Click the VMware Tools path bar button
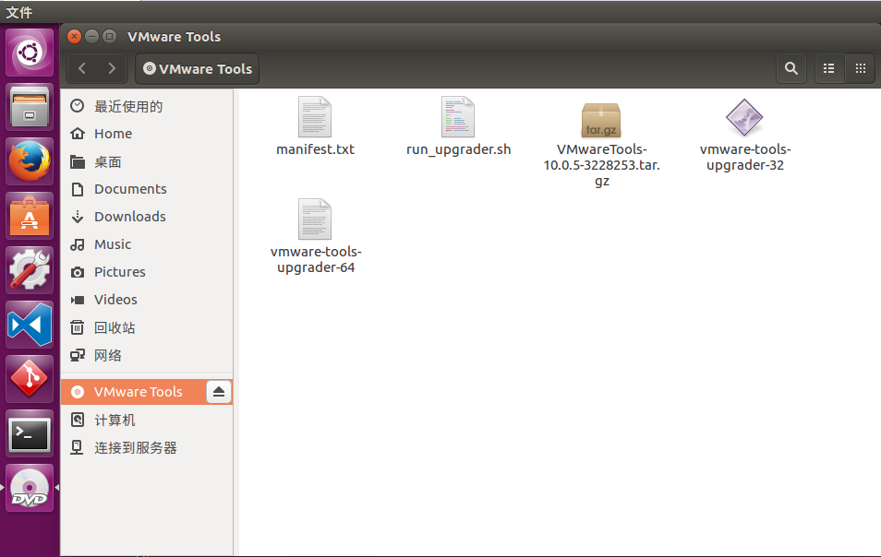Screen dimensions: 881x557 (x=198, y=68)
